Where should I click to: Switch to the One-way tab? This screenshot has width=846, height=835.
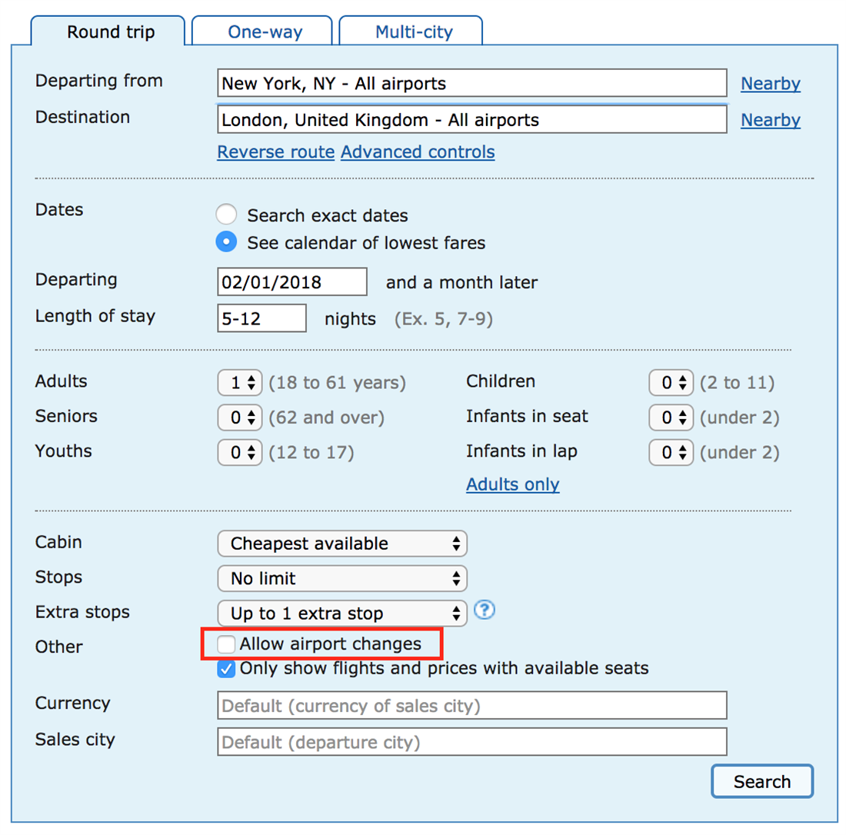coord(265,32)
